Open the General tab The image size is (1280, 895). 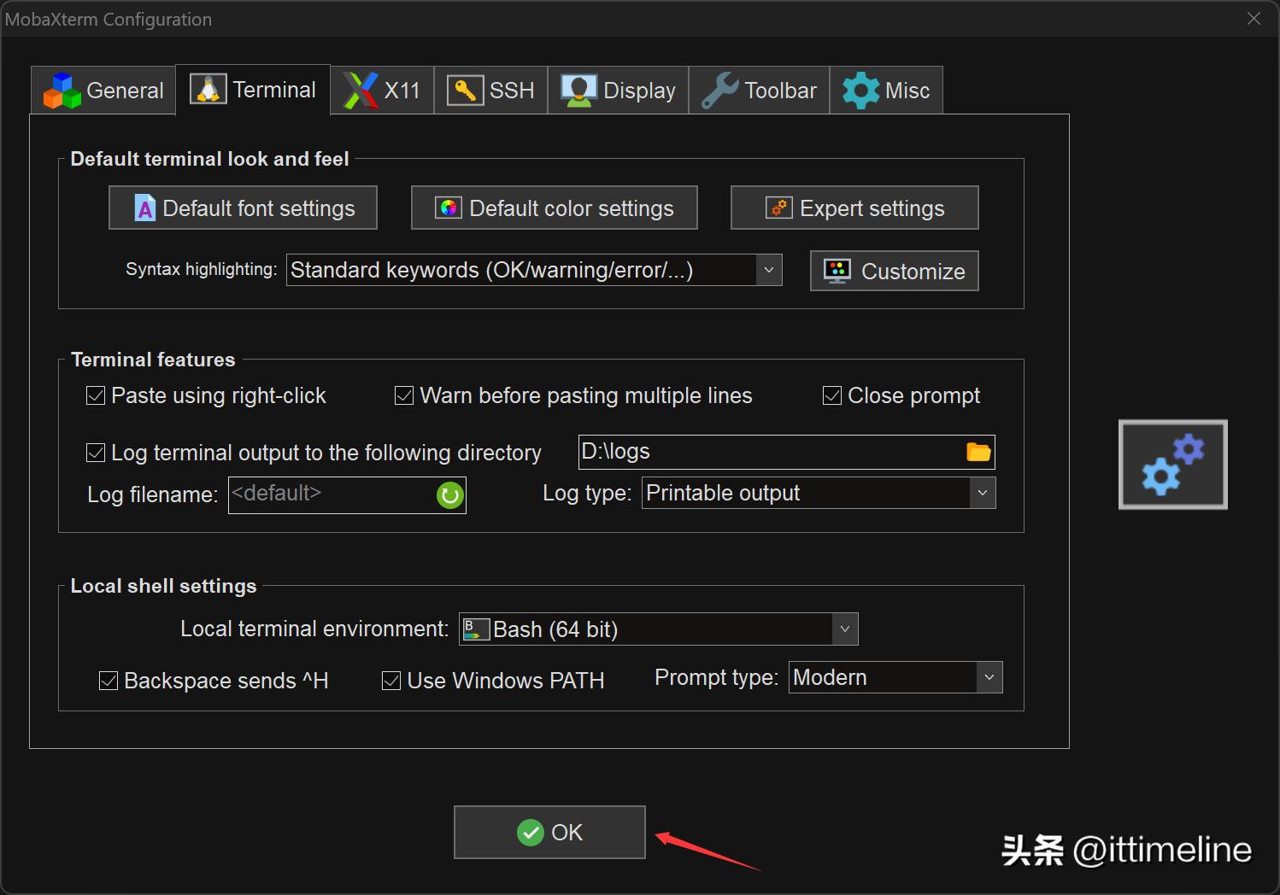[x=103, y=91]
